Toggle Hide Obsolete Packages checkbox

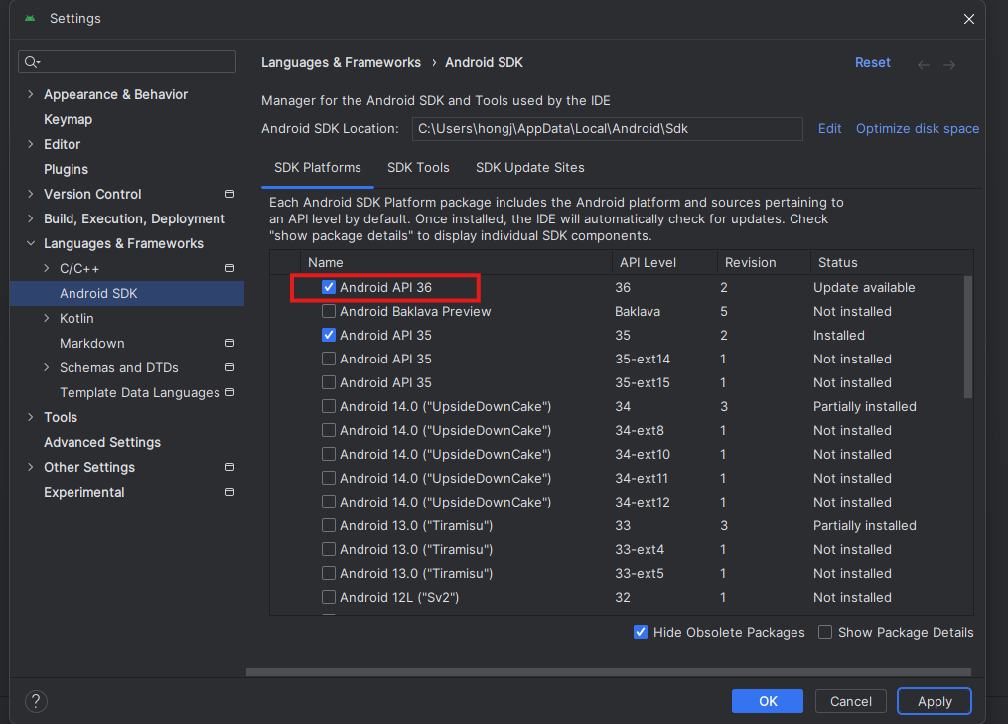pos(641,632)
